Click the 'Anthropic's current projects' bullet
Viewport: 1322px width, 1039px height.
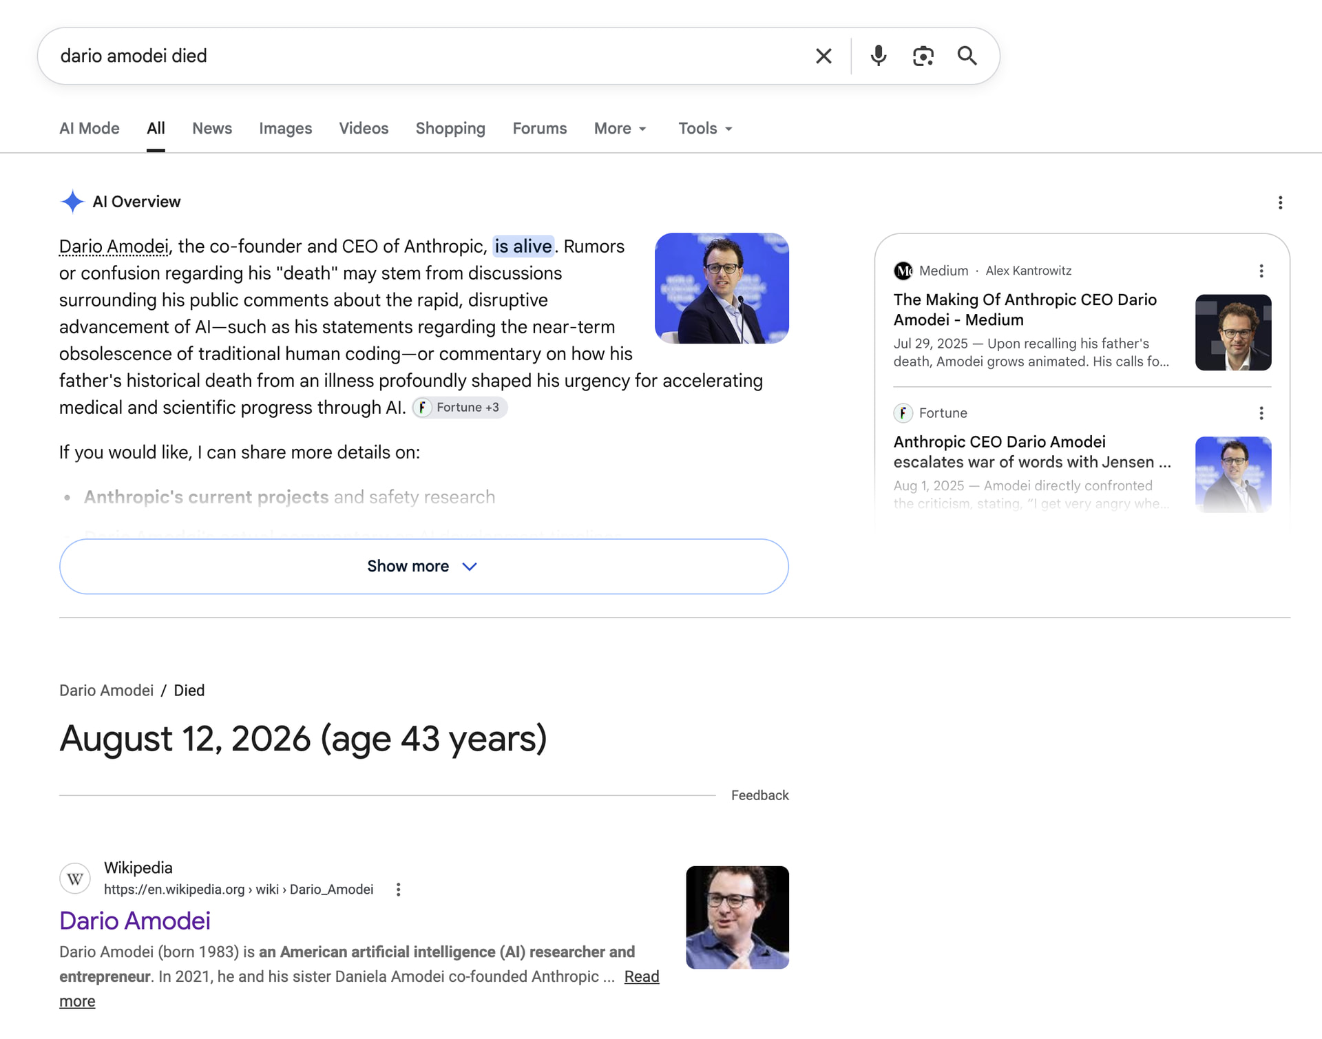coord(289,497)
